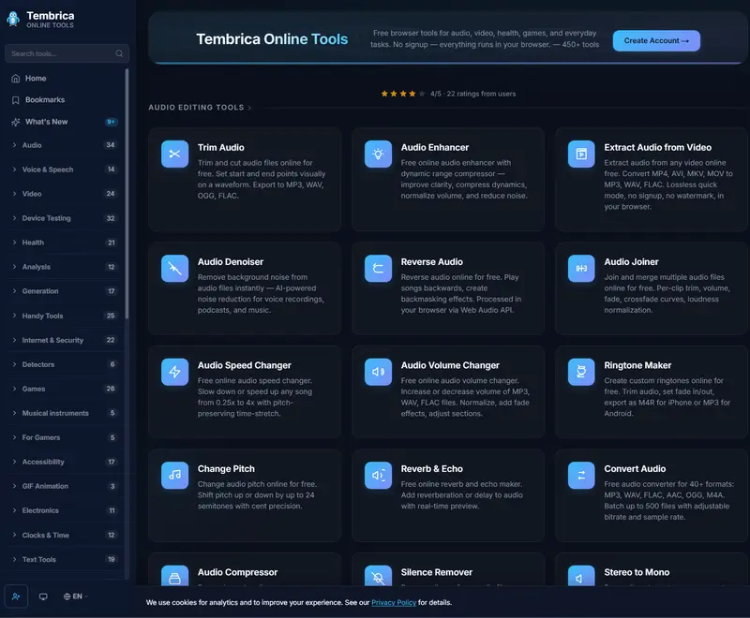750x618 pixels.
Task: Click the Ringtone Maker icon
Action: tap(581, 372)
